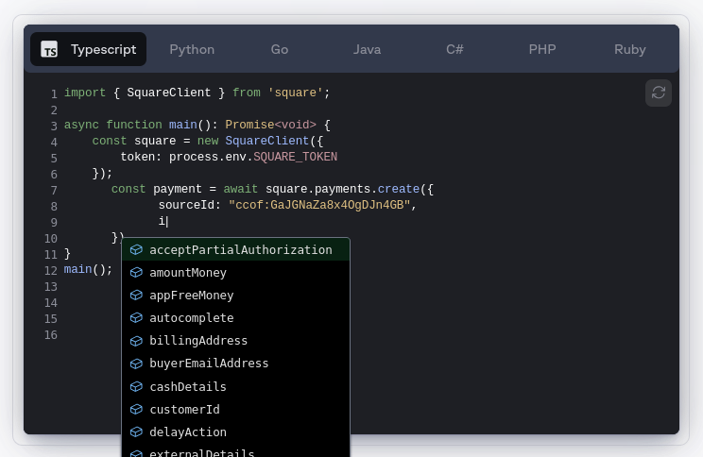Screen dimensions: 703x457
Task: Switch to the Go tab
Action: [280, 49]
